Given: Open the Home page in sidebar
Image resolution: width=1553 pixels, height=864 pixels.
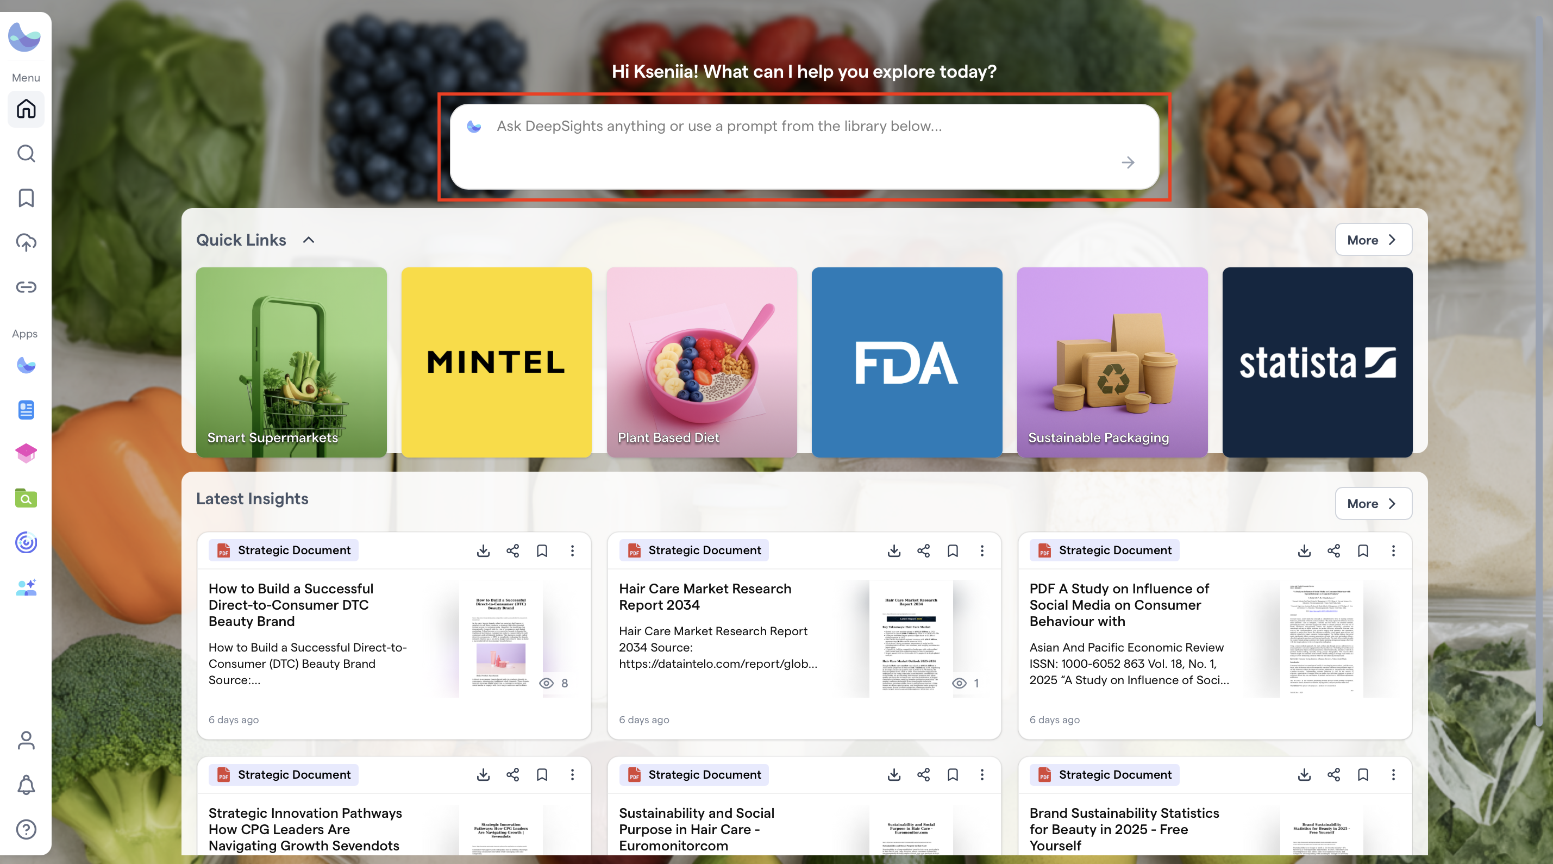Looking at the screenshot, I should tap(26, 109).
